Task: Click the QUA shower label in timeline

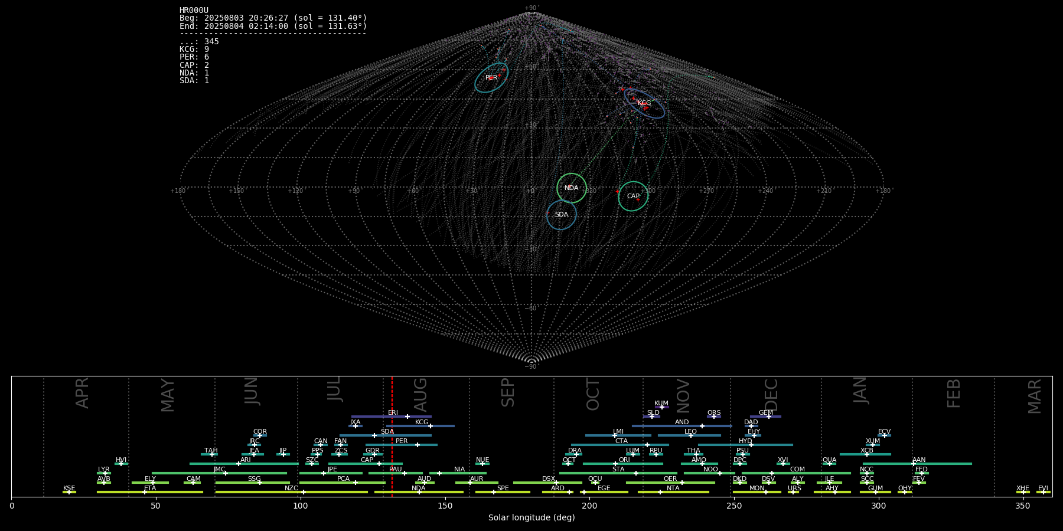Action: [x=829, y=460]
